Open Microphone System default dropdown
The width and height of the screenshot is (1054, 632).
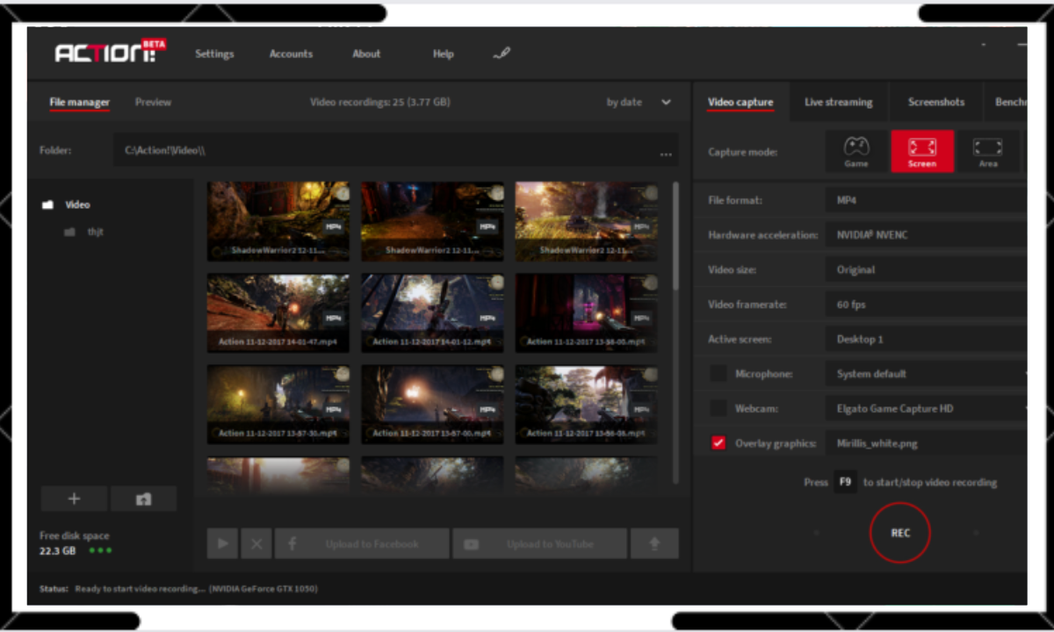[x=926, y=374]
